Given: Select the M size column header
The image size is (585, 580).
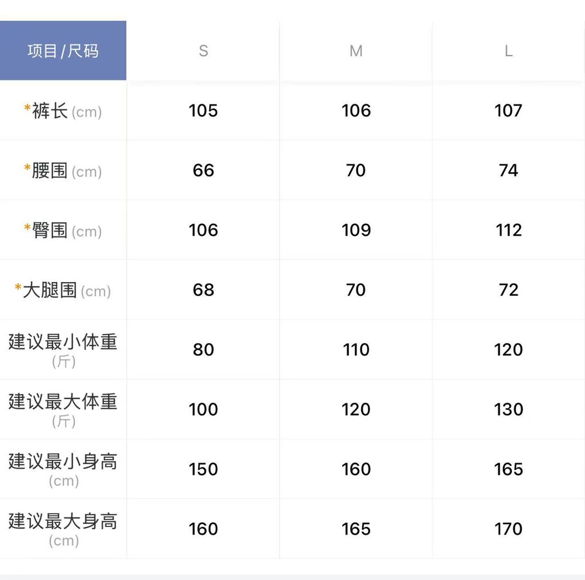Looking at the screenshot, I should tap(356, 51).
